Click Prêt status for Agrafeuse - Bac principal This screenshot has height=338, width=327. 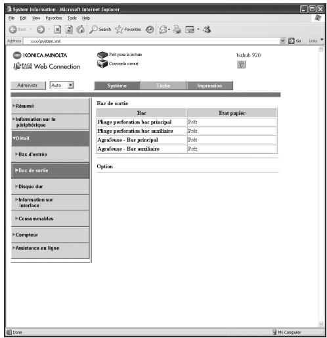[x=192, y=140]
